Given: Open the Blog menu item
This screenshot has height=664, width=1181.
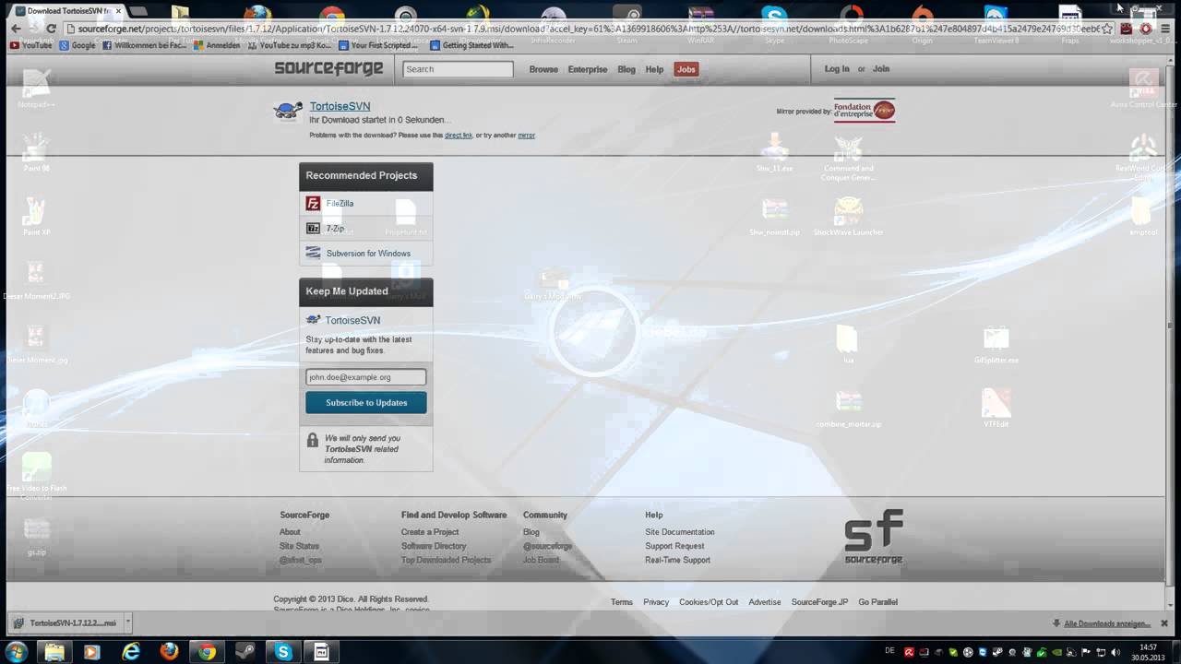Looking at the screenshot, I should (x=626, y=69).
